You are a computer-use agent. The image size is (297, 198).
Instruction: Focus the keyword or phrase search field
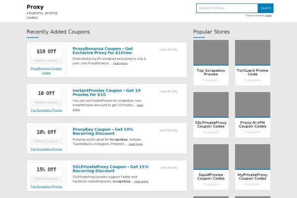[x=227, y=8]
